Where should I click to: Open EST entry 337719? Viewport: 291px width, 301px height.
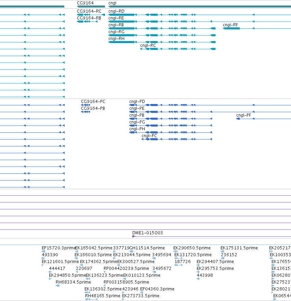[121, 248]
